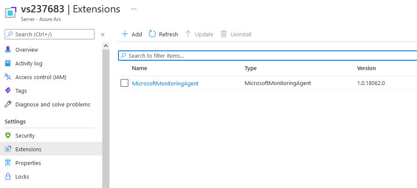Image resolution: width=417 pixels, height=188 pixels.
Task: Select Extensions in the sidebar
Action: pyautogui.click(x=51, y=149)
